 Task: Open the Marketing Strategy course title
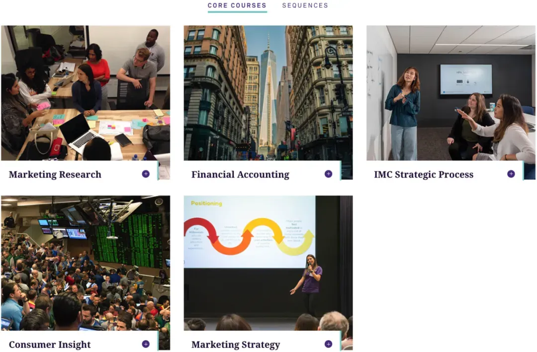(x=236, y=345)
